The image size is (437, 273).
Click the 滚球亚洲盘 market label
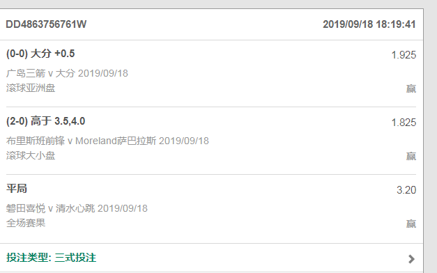31,88
